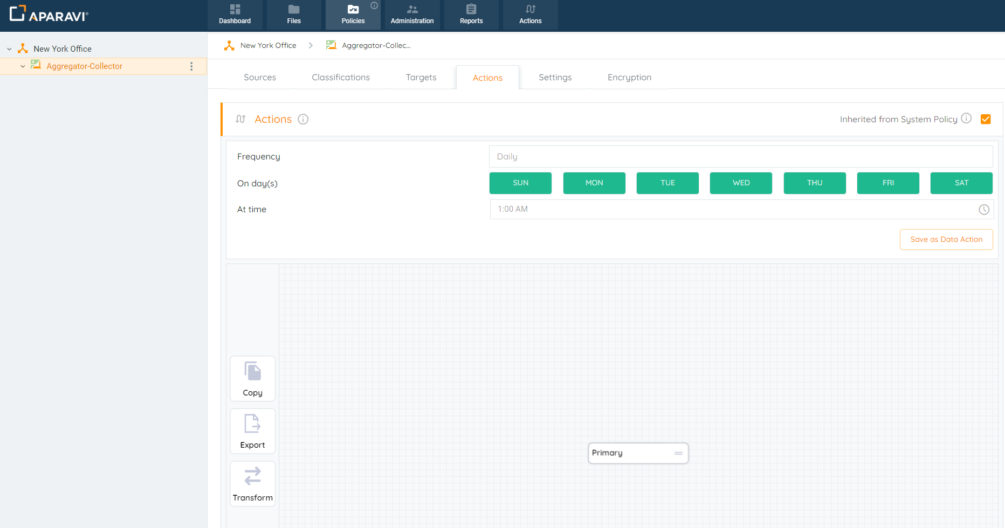The width and height of the screenshot is (1005, 528).
Task: Click the info icon beside Actions heading
Action: pyautogui.click(x=303, y=119)
